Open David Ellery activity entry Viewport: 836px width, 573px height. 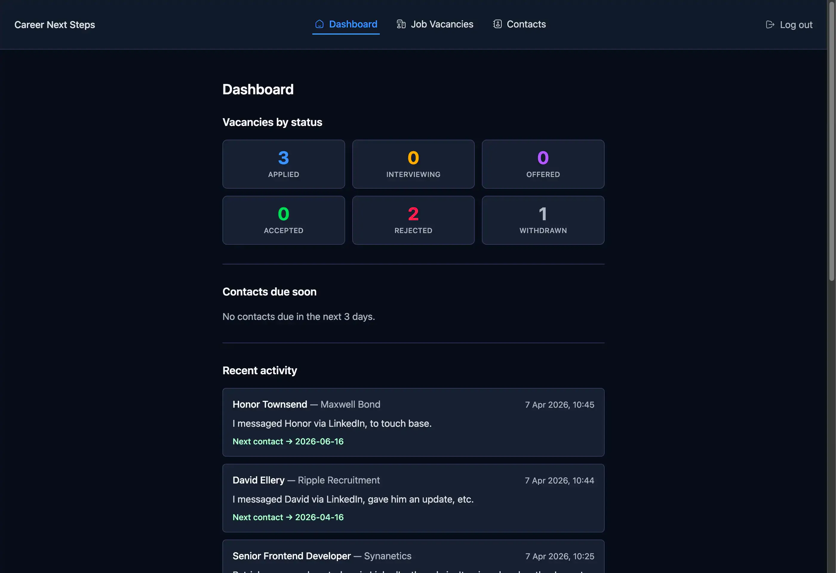258,480
